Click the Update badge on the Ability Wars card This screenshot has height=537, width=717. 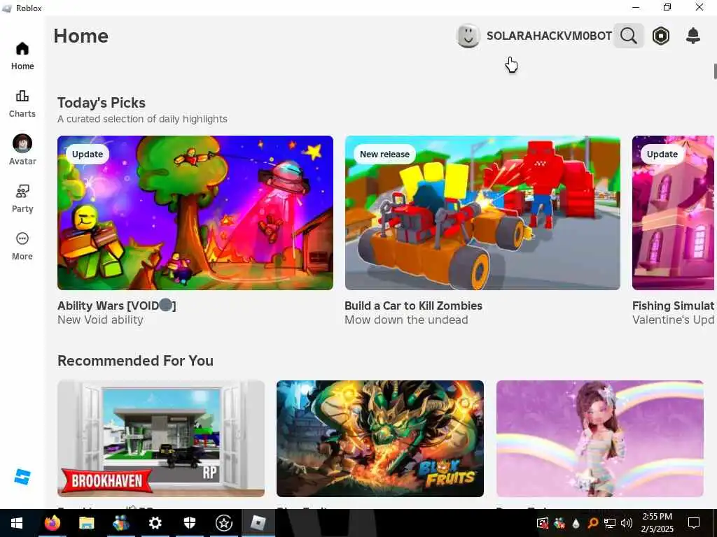pos(88,155)
